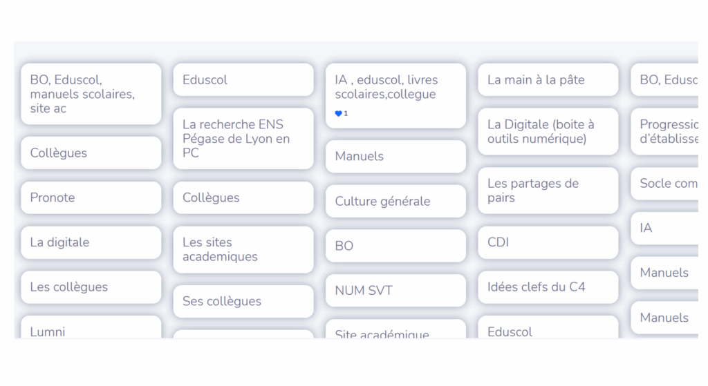Viewport: 708px width, 386px height.
Task: Click the "La recherche ENS Pégase de Lyon" card
Action: pos(243,138)
